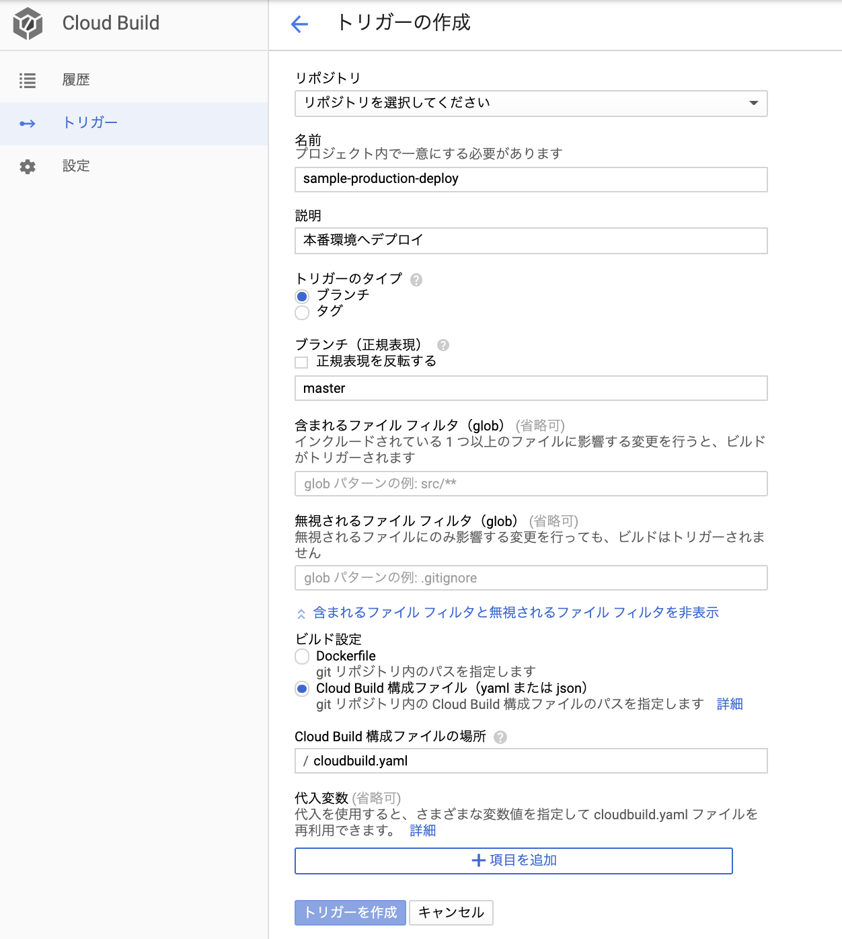Click the プロジェクト内で一意にする必要があります hint text
Viewport: 842px width, 939px height.
pos(428,154)
